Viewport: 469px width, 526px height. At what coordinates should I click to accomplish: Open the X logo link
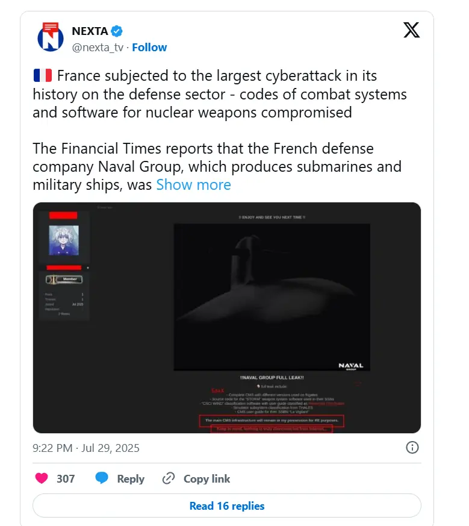[x=411, y=30]
